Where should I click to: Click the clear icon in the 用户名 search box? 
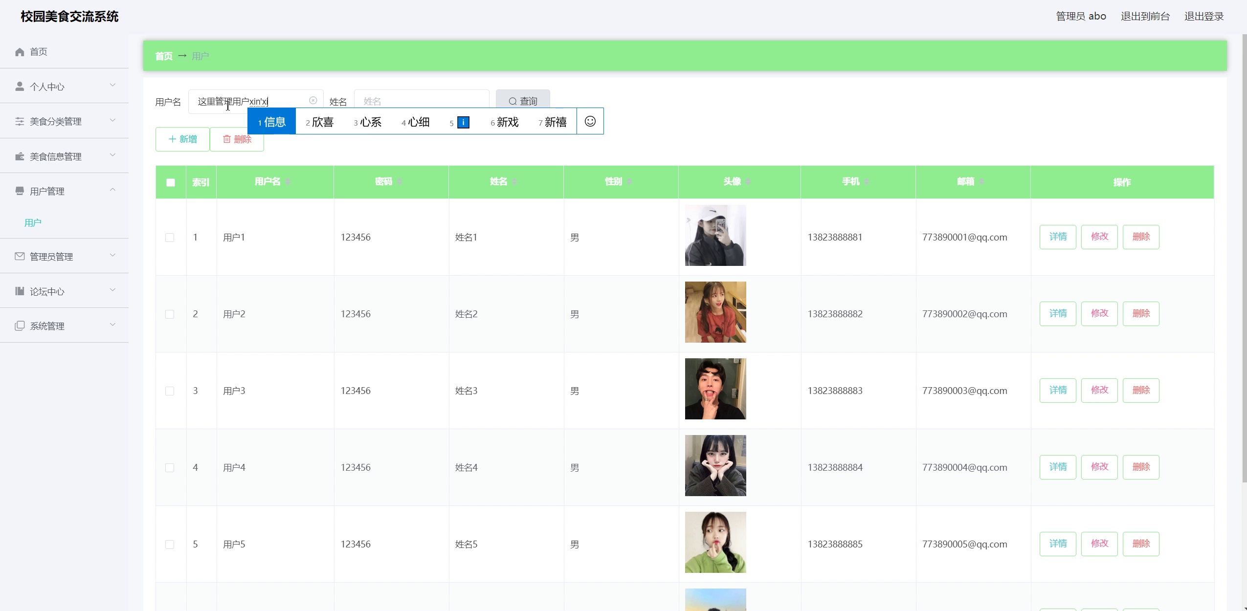click(x=312, y=100)
